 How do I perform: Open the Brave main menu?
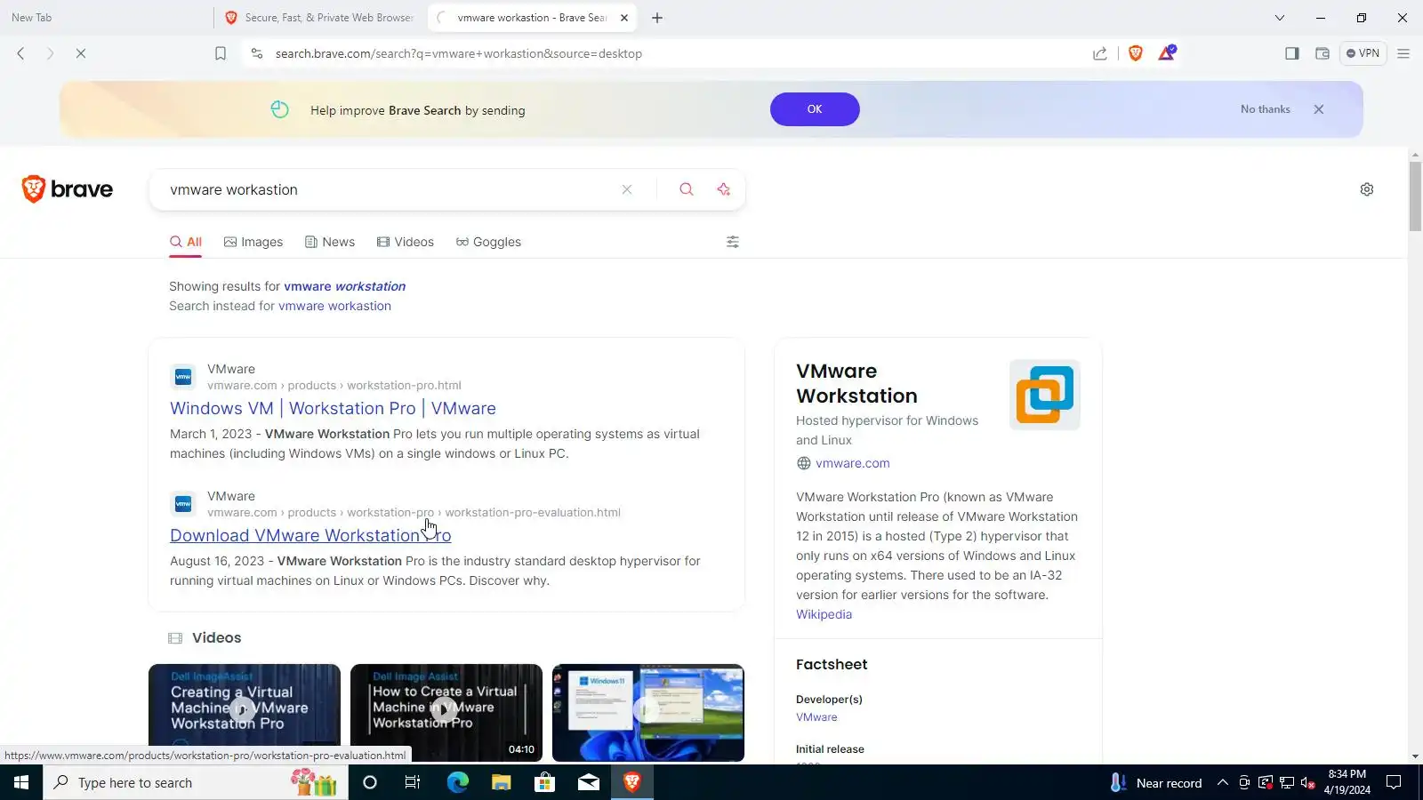click(1403, 53)
